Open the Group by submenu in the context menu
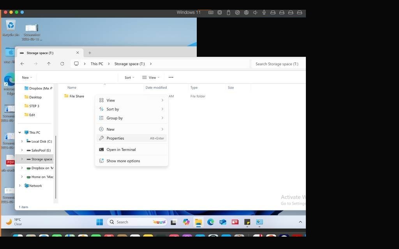399x249 pixels. pos(132,118)
